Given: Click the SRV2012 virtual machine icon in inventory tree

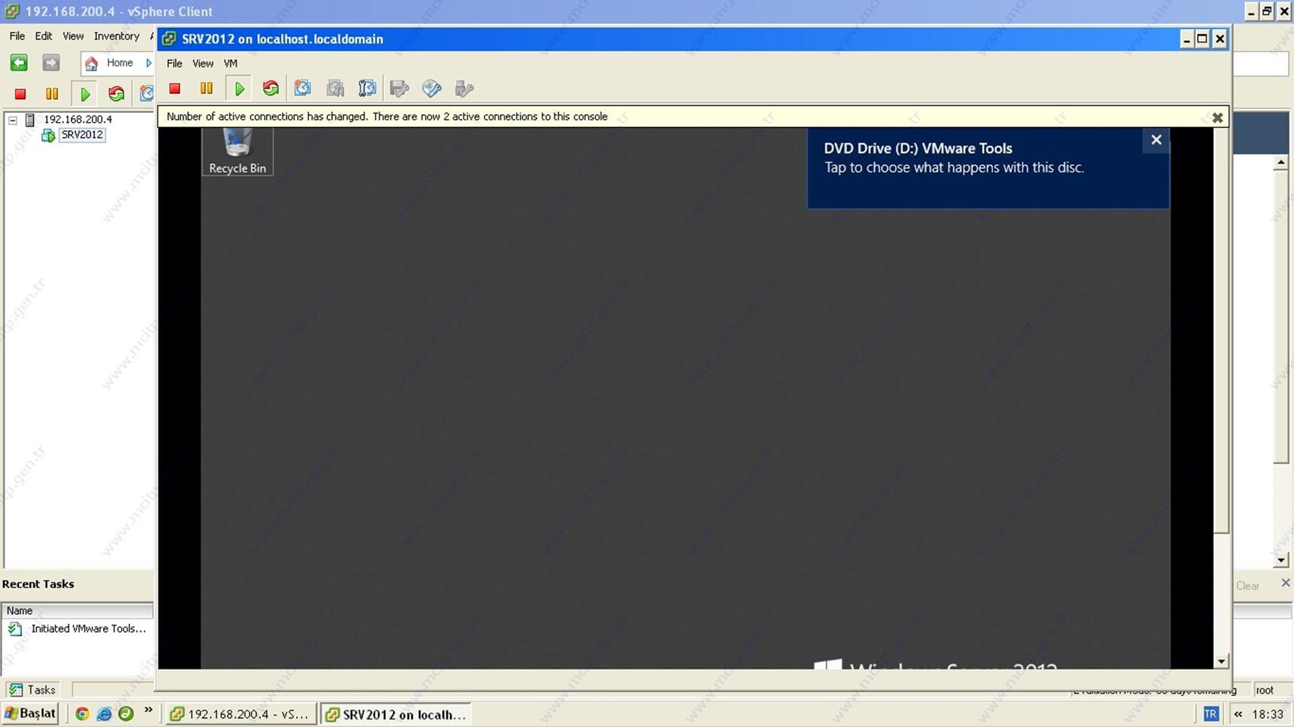Looking at the screenshot, I should 48,136.
